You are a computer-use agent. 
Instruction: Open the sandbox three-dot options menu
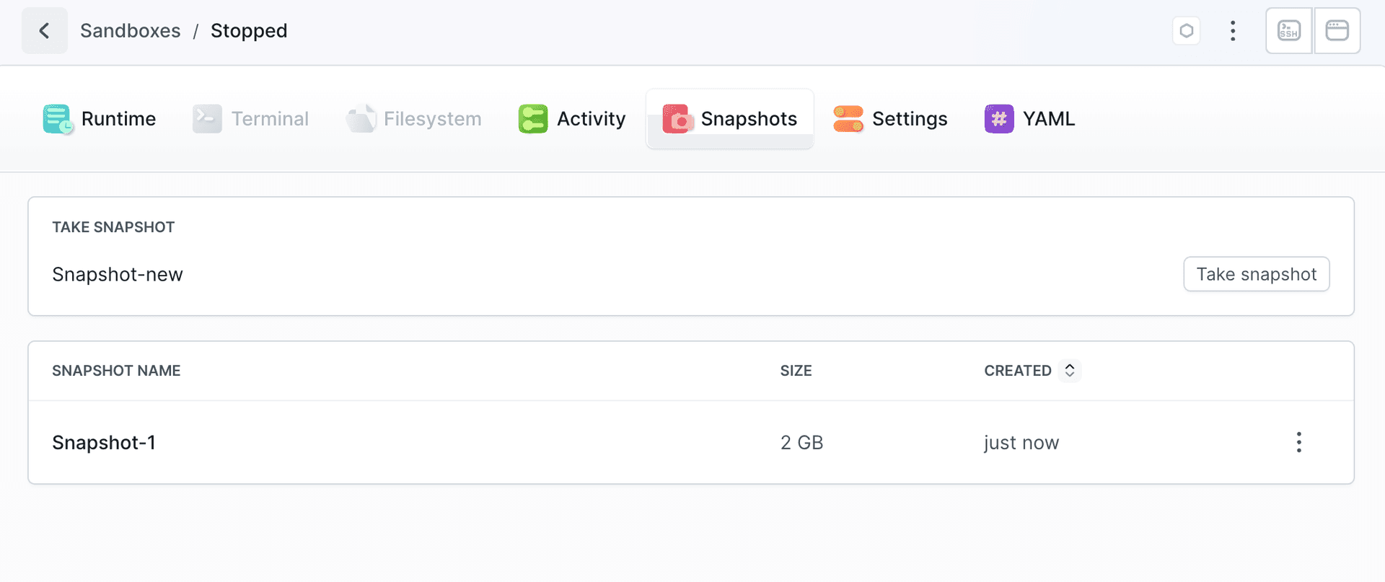(x=1233, y=31)
